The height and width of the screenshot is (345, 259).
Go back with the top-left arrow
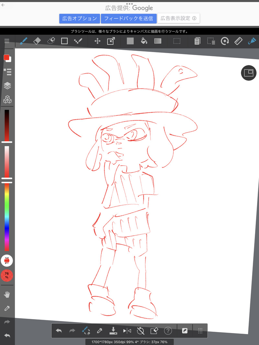point(3,5)
